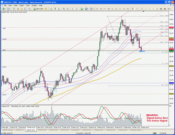
Task: Open the File menu
Action: (5, 6)
